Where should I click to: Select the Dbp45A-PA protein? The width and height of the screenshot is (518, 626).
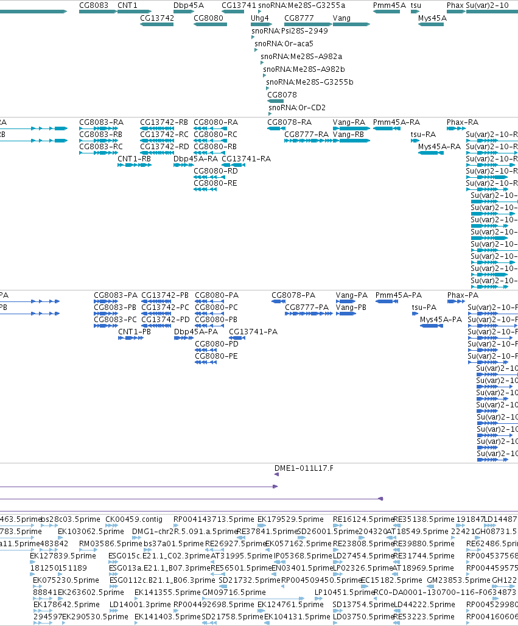click(x=184, y=338)
